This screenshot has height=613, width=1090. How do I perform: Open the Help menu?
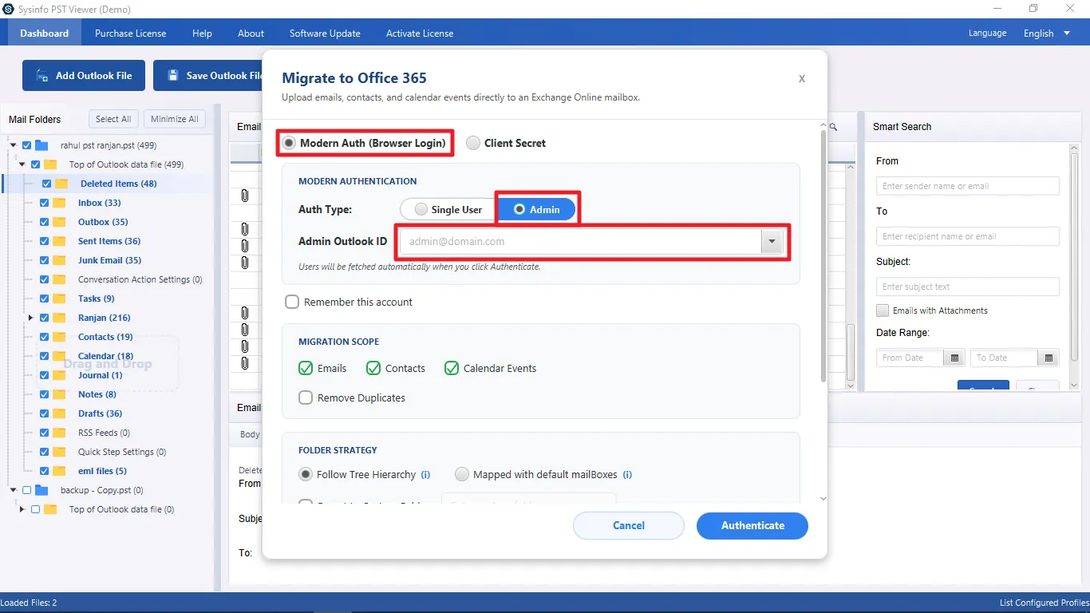202,34
